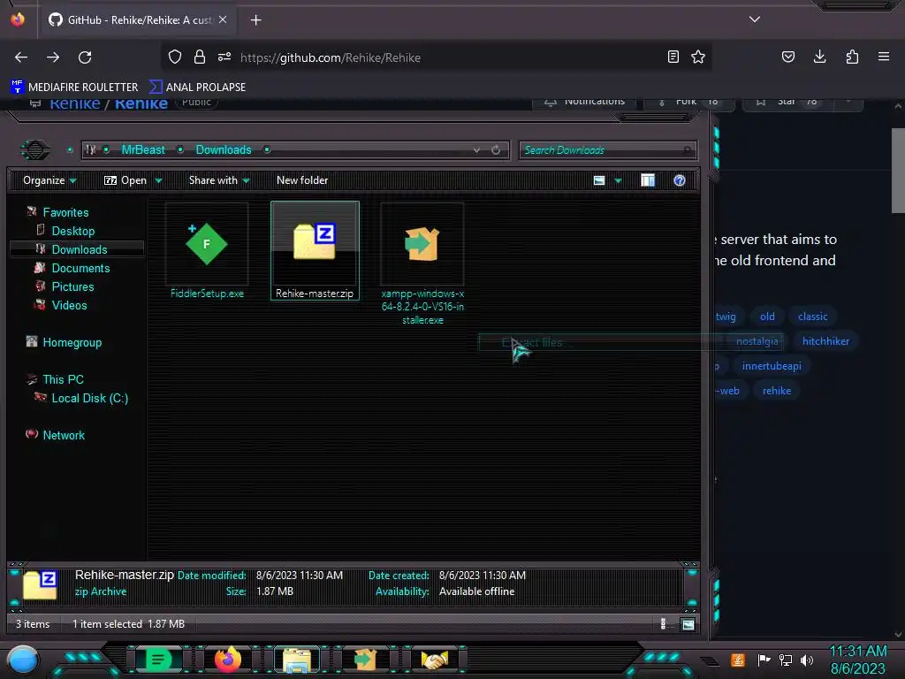Click the 'classic' topic tag on GitHub
This screenshot has height=679, width=905.
[x=813, y=317]
